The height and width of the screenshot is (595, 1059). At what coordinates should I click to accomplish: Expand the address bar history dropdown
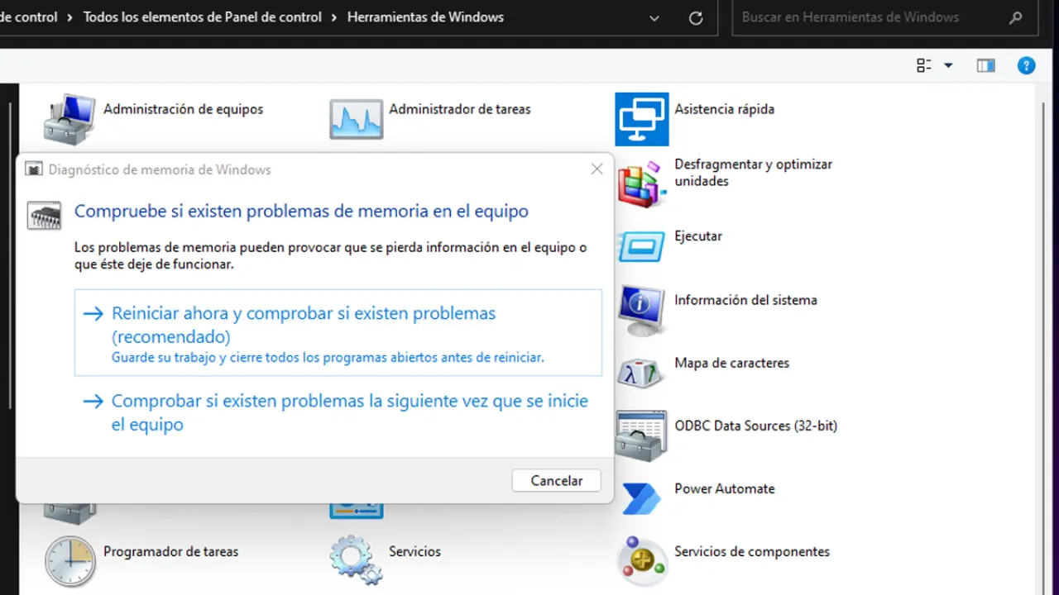[x=654, y=17]
